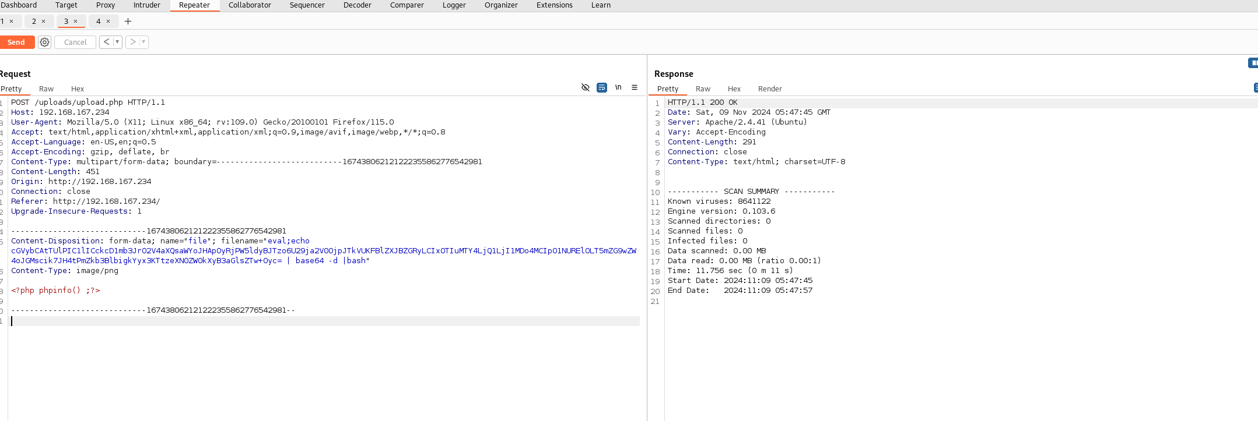This screenshot has height=421, width=1258.
Task: Click the Cancel button
Action: pos(75,42)
